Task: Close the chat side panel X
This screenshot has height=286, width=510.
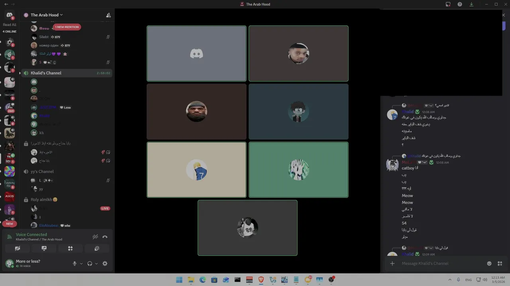Action: [503, 15]
